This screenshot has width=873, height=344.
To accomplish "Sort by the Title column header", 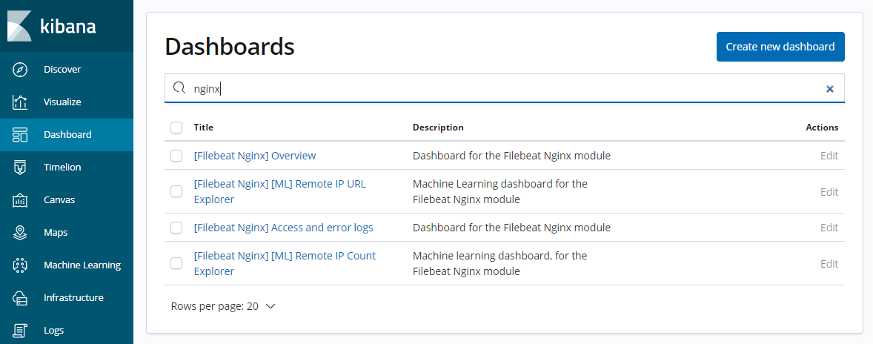I will pos(203,128).
